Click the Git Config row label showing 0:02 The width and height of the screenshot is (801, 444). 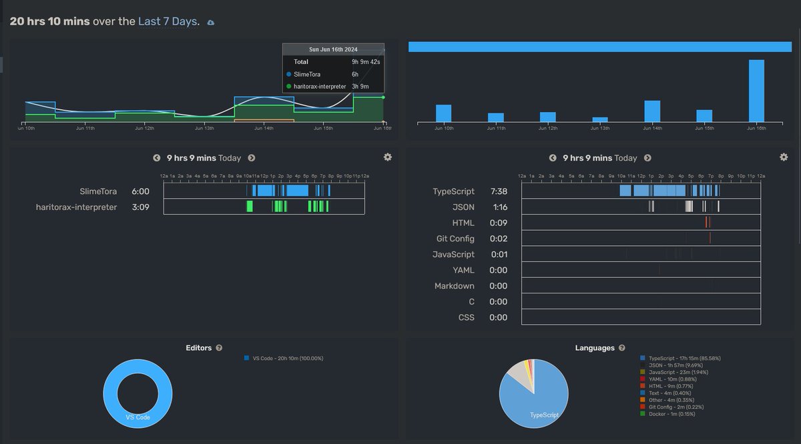(x=455, y=239)
